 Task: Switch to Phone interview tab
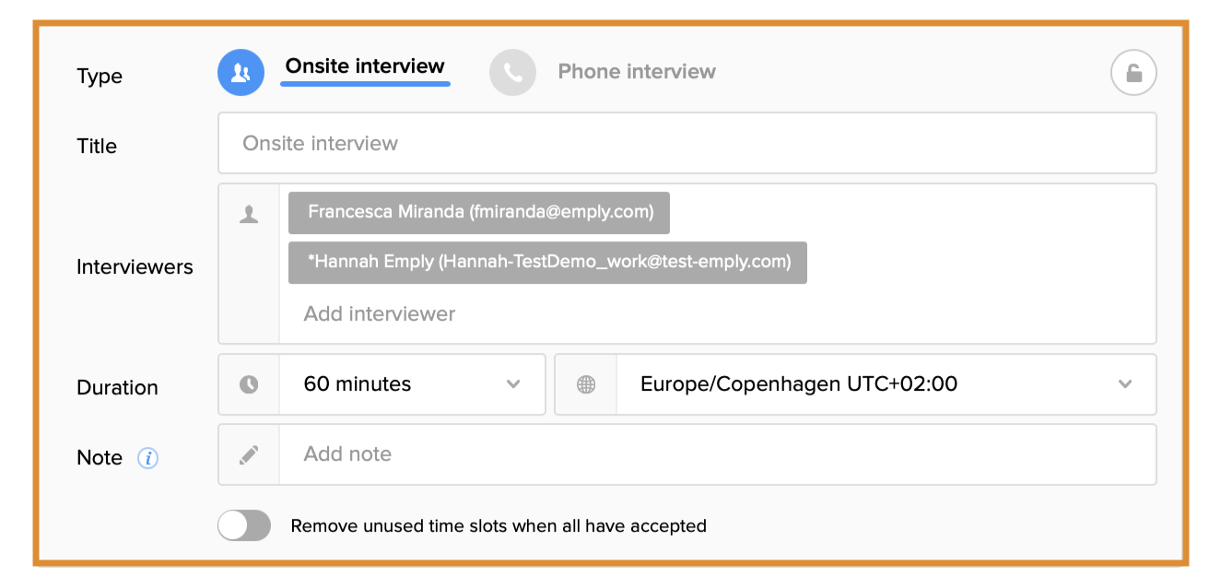(637, 72)
